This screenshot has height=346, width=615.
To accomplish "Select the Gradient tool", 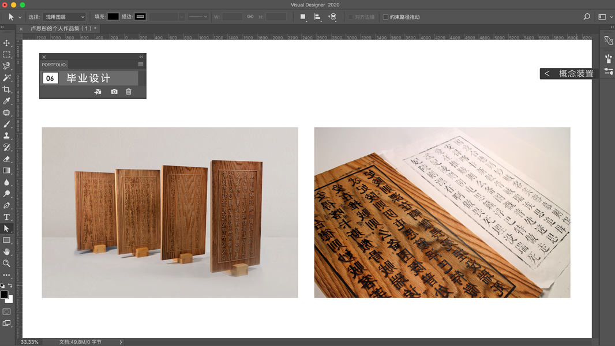I will 7,171.
